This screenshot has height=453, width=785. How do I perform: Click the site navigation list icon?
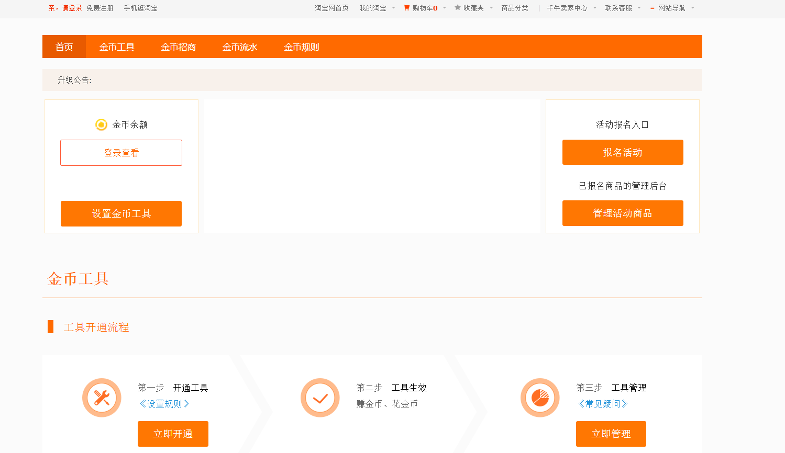[x=653, y=8]
